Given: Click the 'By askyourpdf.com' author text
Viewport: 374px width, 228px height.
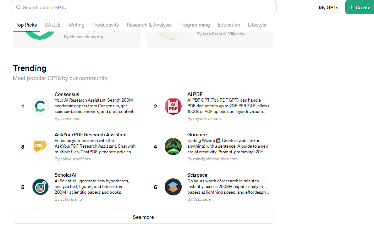Looking at the screenshot, I should (72, 159).
